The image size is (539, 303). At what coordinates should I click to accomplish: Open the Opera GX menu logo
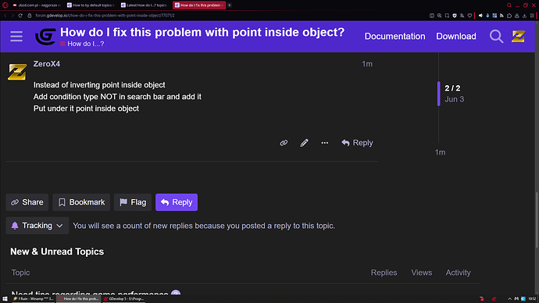point(5,5)
